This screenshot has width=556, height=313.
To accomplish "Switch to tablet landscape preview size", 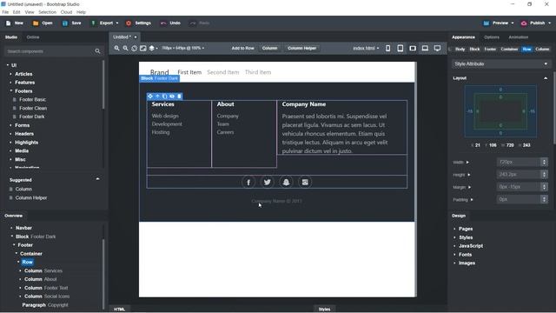I will [x=413, y=49].
